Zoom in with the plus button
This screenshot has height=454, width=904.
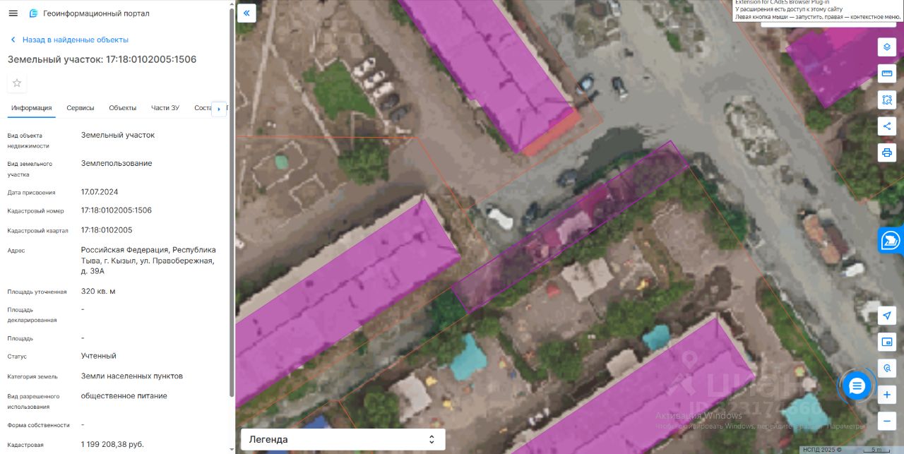click(887, 395)
